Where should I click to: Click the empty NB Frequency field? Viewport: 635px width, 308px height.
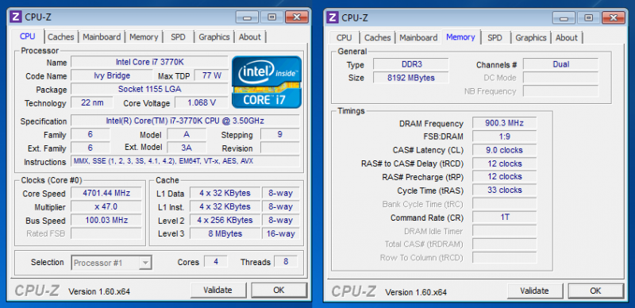tap(560, 90)
